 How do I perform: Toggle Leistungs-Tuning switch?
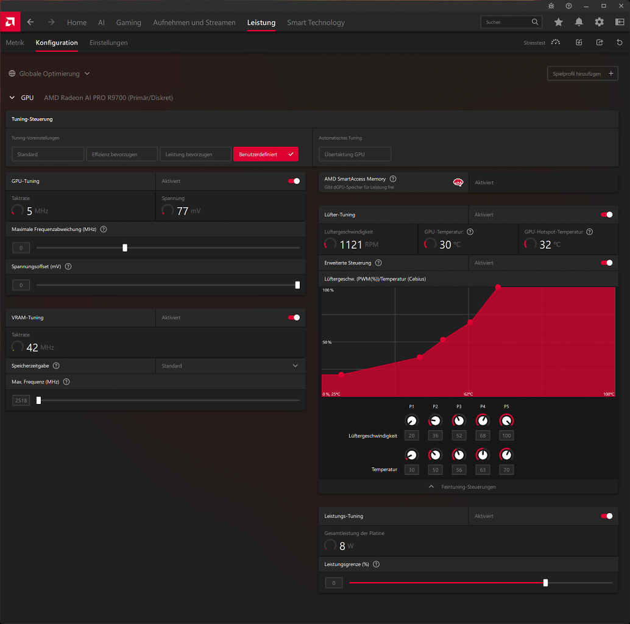point(607,516)
